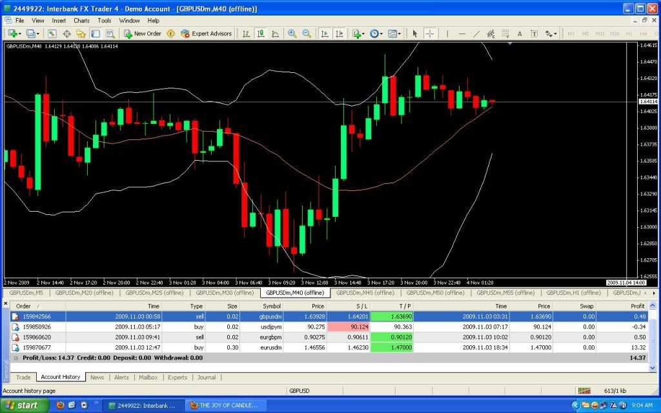Image resolution: width=661 pixels, height=413 pixels.
Task: Sort history by Order column header
Action: click(38, 306)
